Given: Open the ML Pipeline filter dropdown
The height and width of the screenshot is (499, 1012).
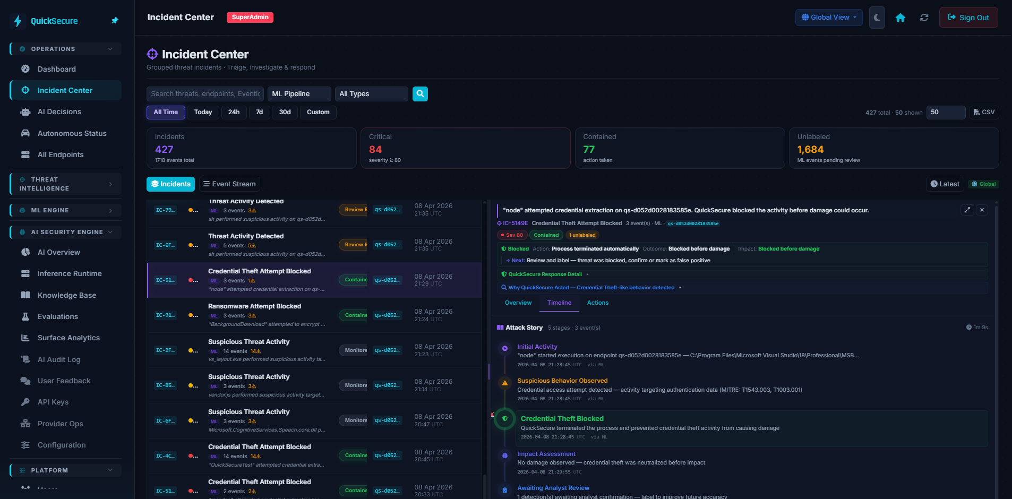Looking at the screenshot, I should pos(299,94).
